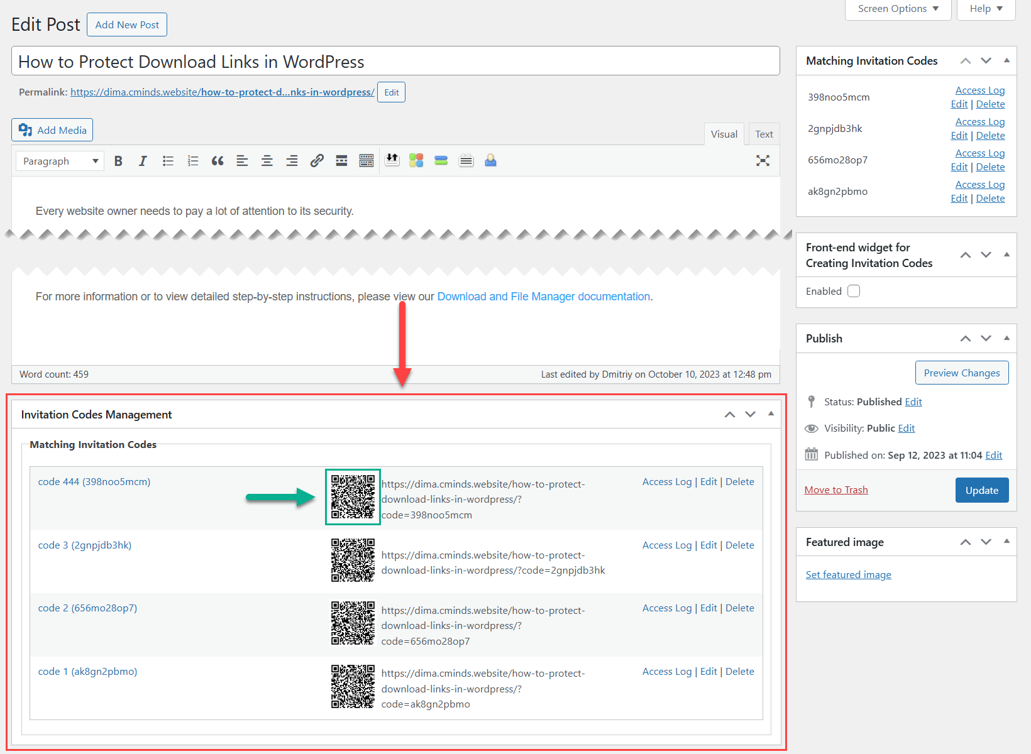
Task: Open code 1 (ak8gn2pbmo) link
Action: 87,672
